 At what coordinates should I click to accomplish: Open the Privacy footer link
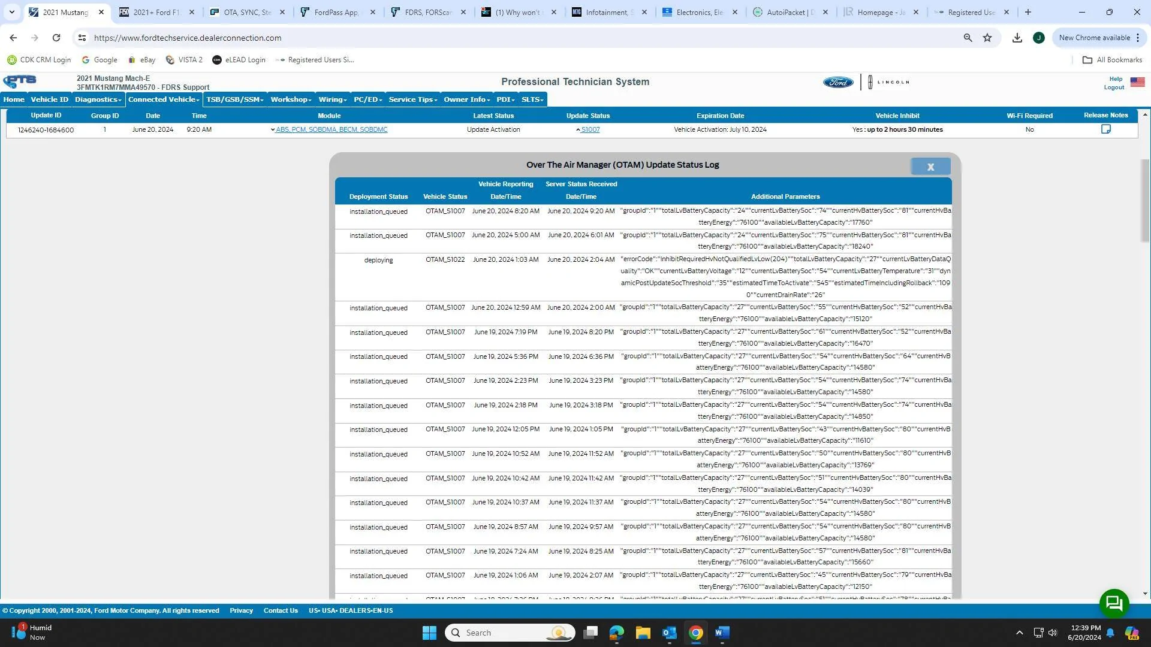point(241,610)
